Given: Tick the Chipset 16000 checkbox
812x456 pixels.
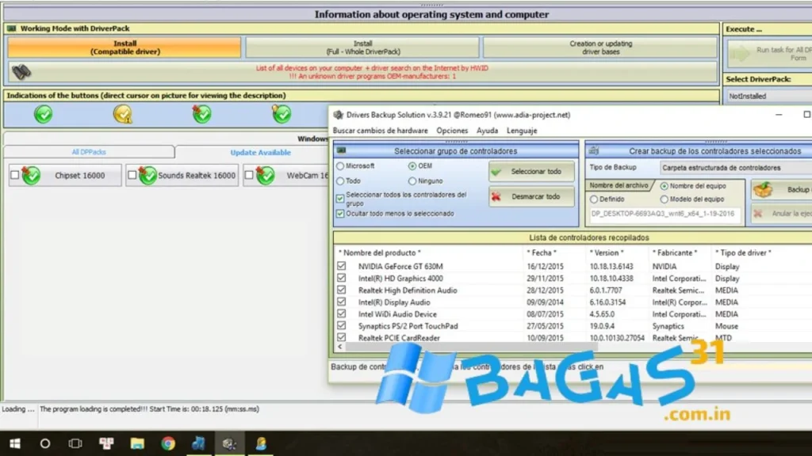Looking at the screenshot, I should click(14, 175).
